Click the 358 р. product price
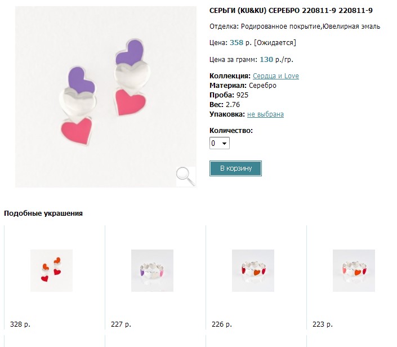 pos(239,43)
